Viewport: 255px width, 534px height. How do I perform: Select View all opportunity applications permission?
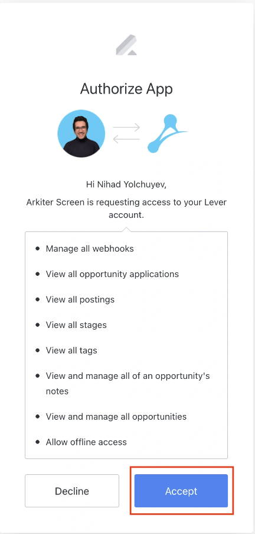(x=112, y=274)
